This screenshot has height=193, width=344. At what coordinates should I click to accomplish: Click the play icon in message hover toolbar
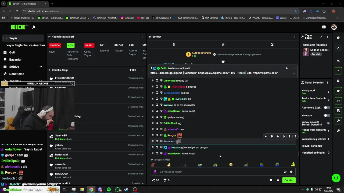pos(266,136)
